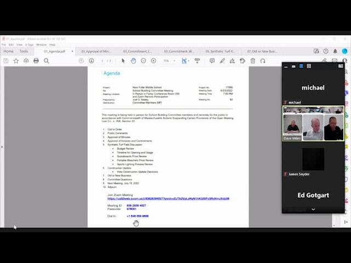Click the Search magnifier icon

[47, 61]
